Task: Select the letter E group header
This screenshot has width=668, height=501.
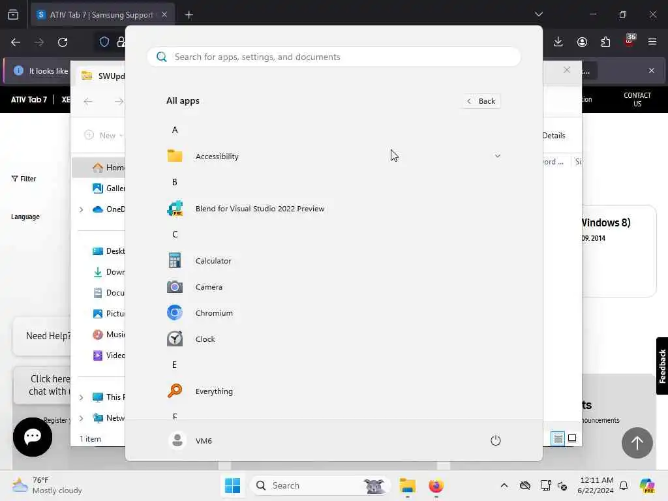Action: pyautogui.click(x=175, y=365)
